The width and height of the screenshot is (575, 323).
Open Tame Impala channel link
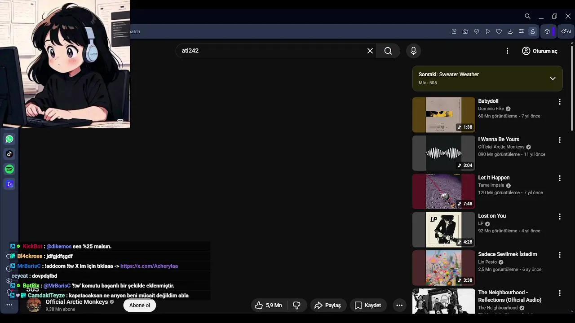point(491,185)
